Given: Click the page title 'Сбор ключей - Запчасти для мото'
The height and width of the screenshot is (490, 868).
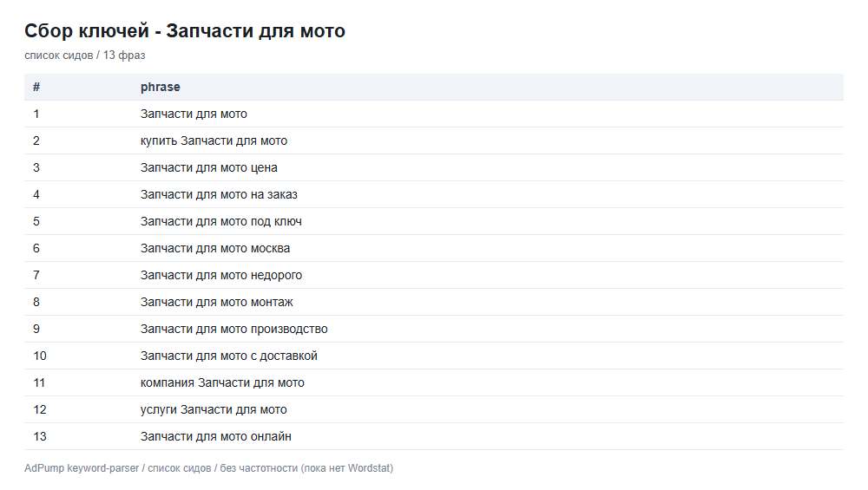Looking at the screenshot, I should coord(185,31).
